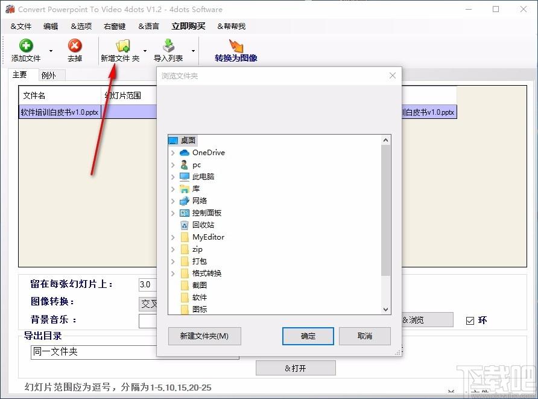The height and width of the screenshot is (399, 538).
Task: Click the green Add File icon
Action: 26,46
